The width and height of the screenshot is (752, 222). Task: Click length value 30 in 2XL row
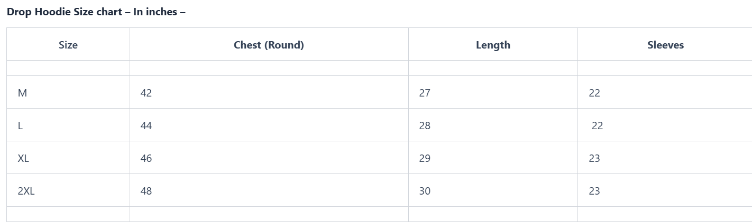click(x=425, y=191)
